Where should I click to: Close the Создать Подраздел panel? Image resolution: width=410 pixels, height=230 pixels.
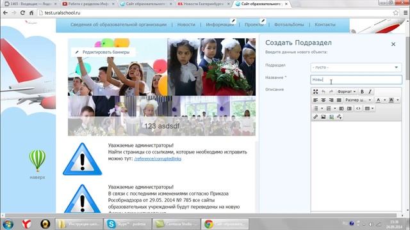click(x=393, y=44)
